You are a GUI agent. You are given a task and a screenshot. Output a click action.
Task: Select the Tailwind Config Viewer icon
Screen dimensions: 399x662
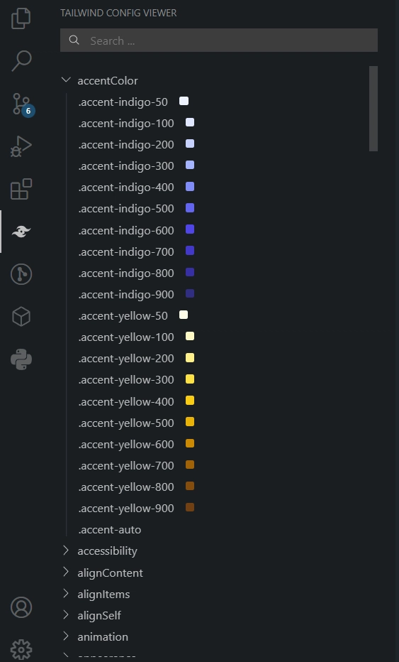point(21,232)
